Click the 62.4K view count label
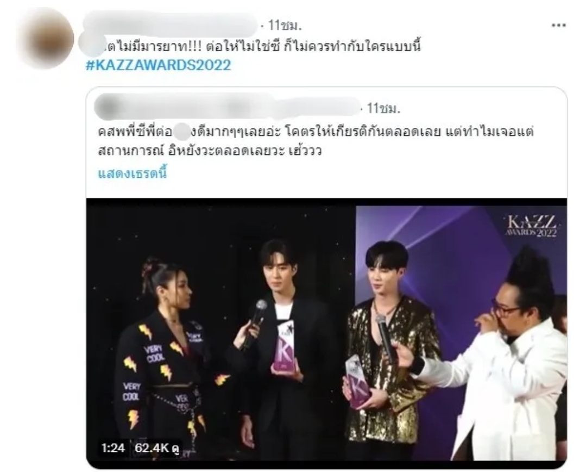Viewport: 586px width, 472px height. click(x=156, y=448)
